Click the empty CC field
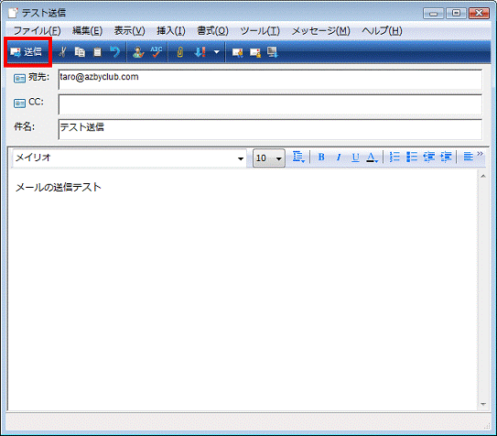Screen dimensions: 497x436 pyautogui.click(x=270, y=104)
